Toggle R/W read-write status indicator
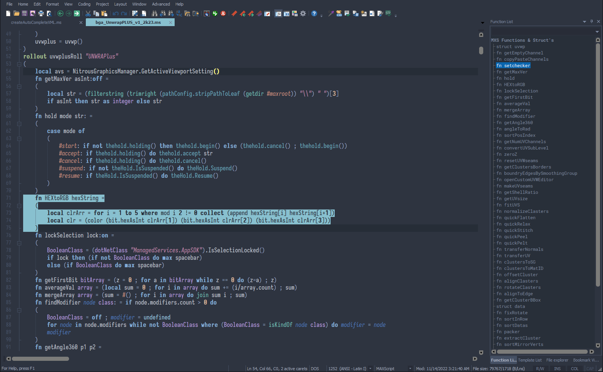603x372 pixels. pyautogui.click(x=540, y=369)
